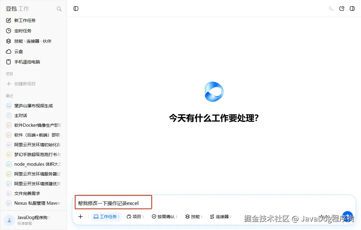
Task: Open recent chat node_modules 体积大
Action: (33, 164)
